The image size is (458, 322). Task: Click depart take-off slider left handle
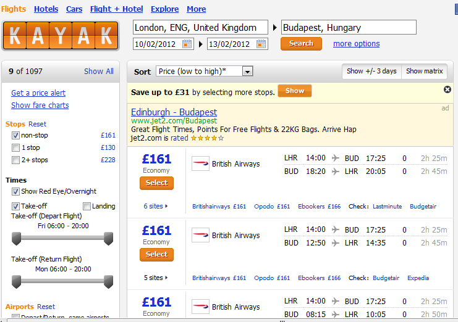pyautogui.click(x=16, y=239)
